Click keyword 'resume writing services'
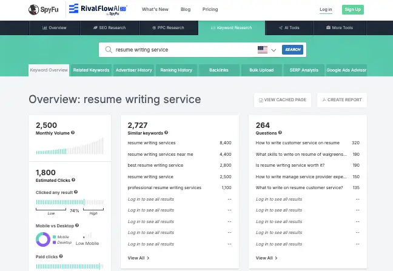 point(152,142)
